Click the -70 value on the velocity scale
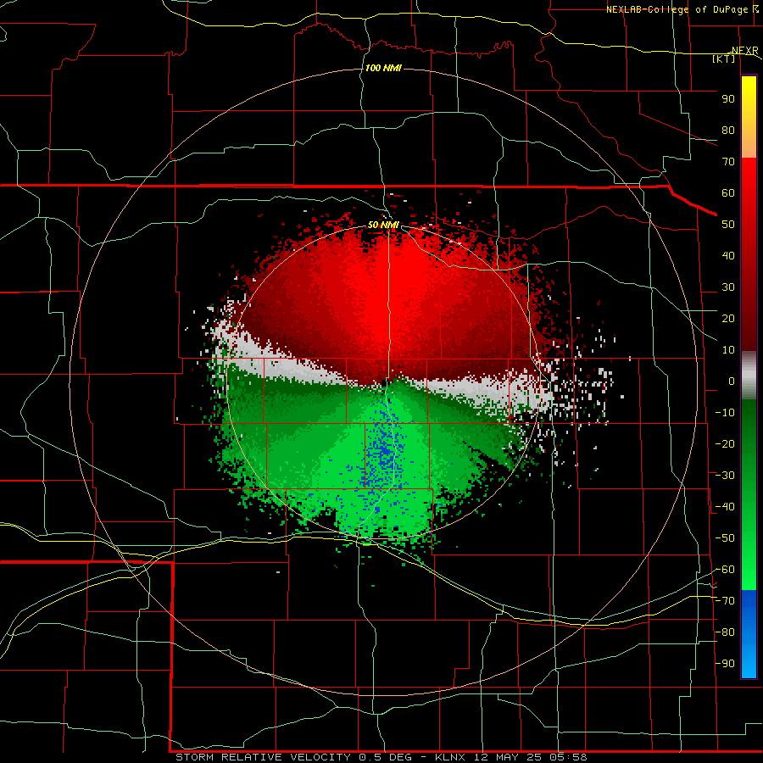763x763 pixels. tap(725, 601)
